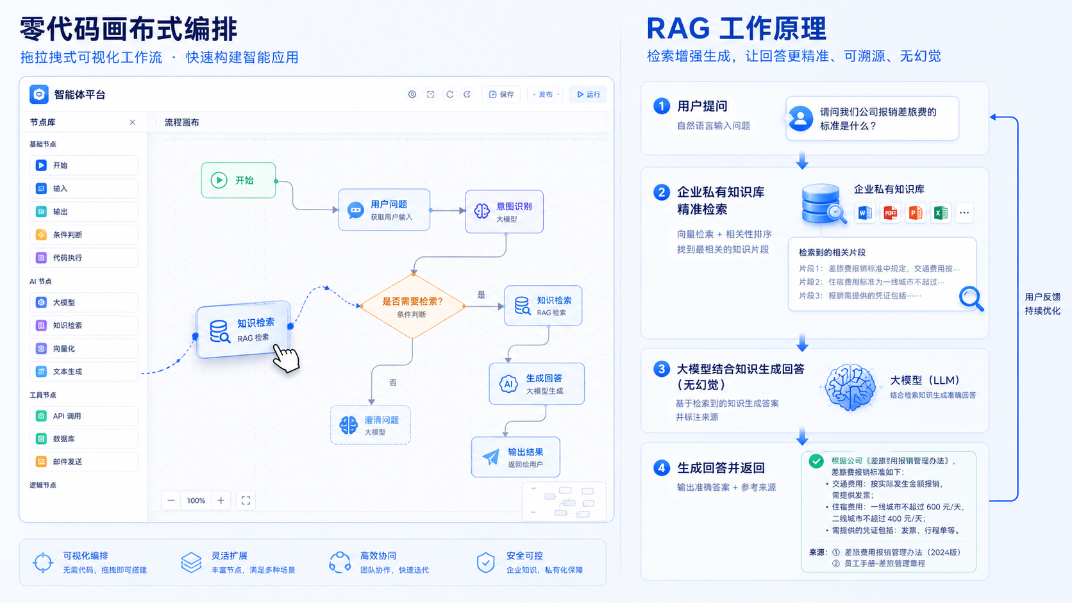The height and width of the screenshot is (603, 1072).
Task: Open source ① 差旅费用报销管理办法（2024版）
Action: pos(896,552)
